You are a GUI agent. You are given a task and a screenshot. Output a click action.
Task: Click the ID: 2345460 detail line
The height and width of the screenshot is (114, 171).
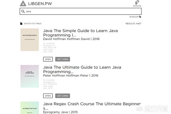(49, 80)
